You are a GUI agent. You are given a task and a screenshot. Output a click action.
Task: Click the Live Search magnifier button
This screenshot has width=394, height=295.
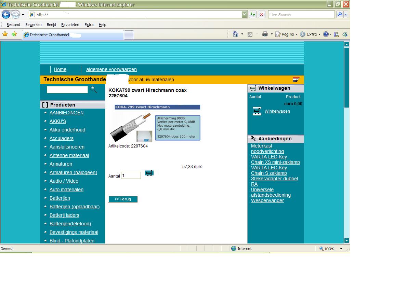click(x=340, y=15)
